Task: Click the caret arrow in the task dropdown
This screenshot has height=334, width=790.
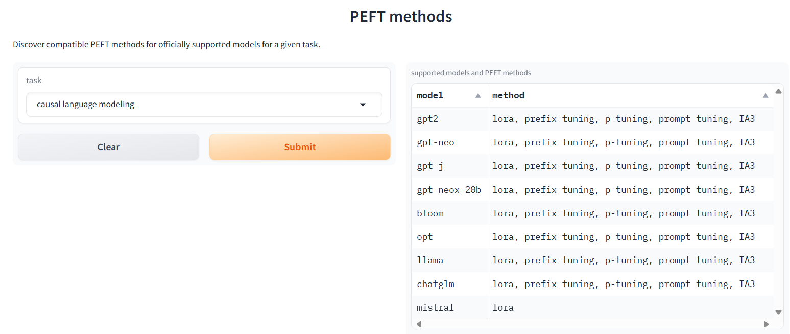Action: [x=363, y=105]
